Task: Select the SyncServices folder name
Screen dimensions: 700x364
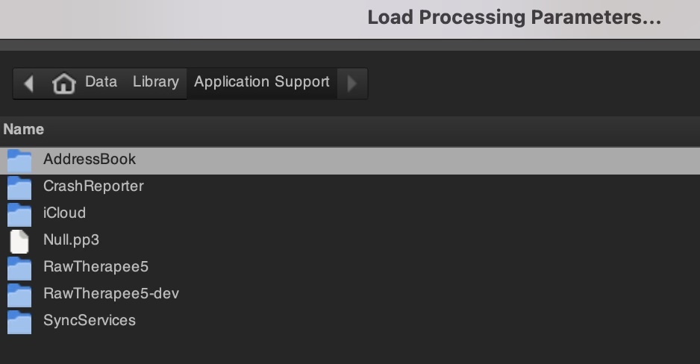Action: [90, 320]
